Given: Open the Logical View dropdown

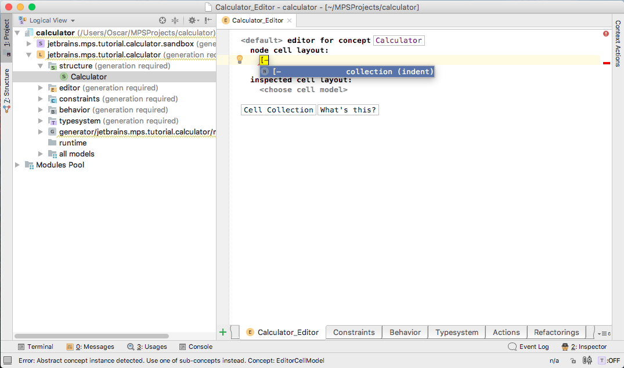Looking at the screenshot, I should (x=52, y=20).
